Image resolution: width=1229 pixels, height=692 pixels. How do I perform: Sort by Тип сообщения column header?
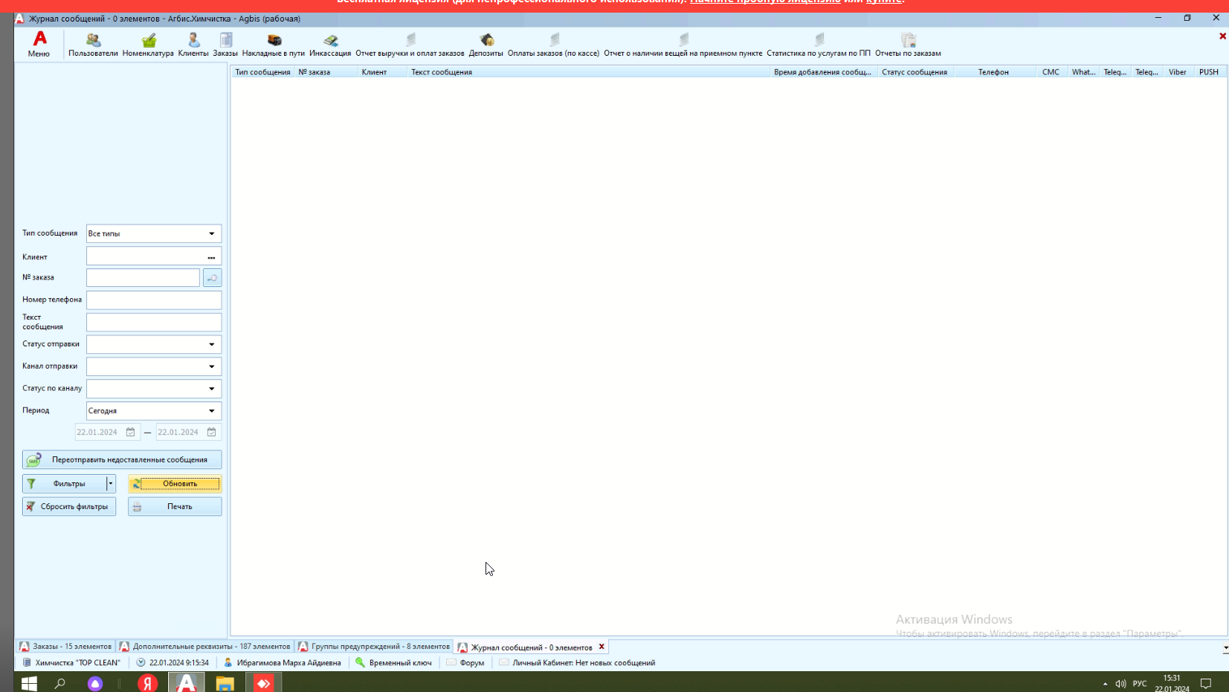(x=262, y=72)
